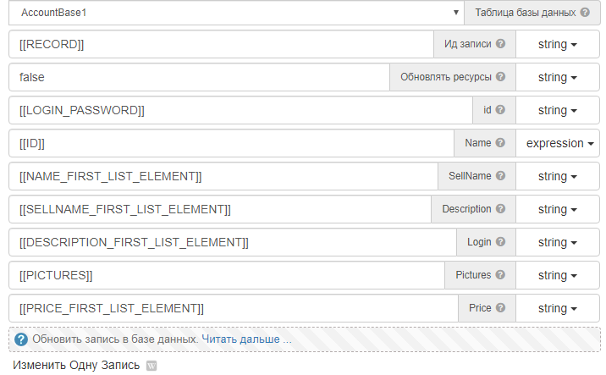Click help icon beside Pictures label
Image resolution: width=606 pixels, height=375 pixels.
point(500,275)
